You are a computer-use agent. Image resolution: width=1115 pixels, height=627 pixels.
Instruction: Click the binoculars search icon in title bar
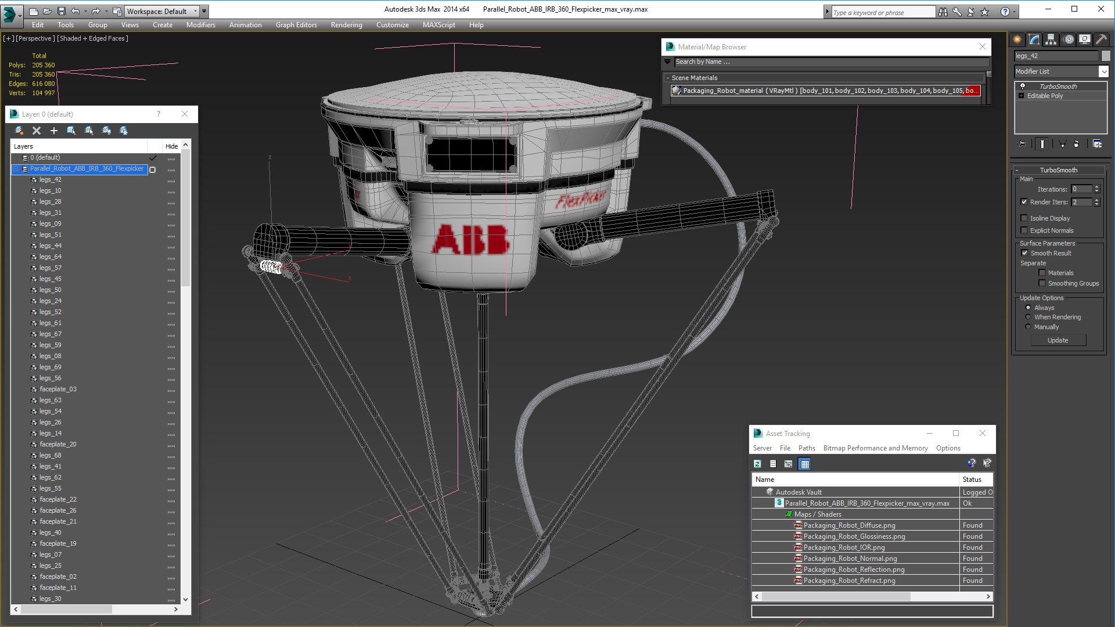pos(943,12)
